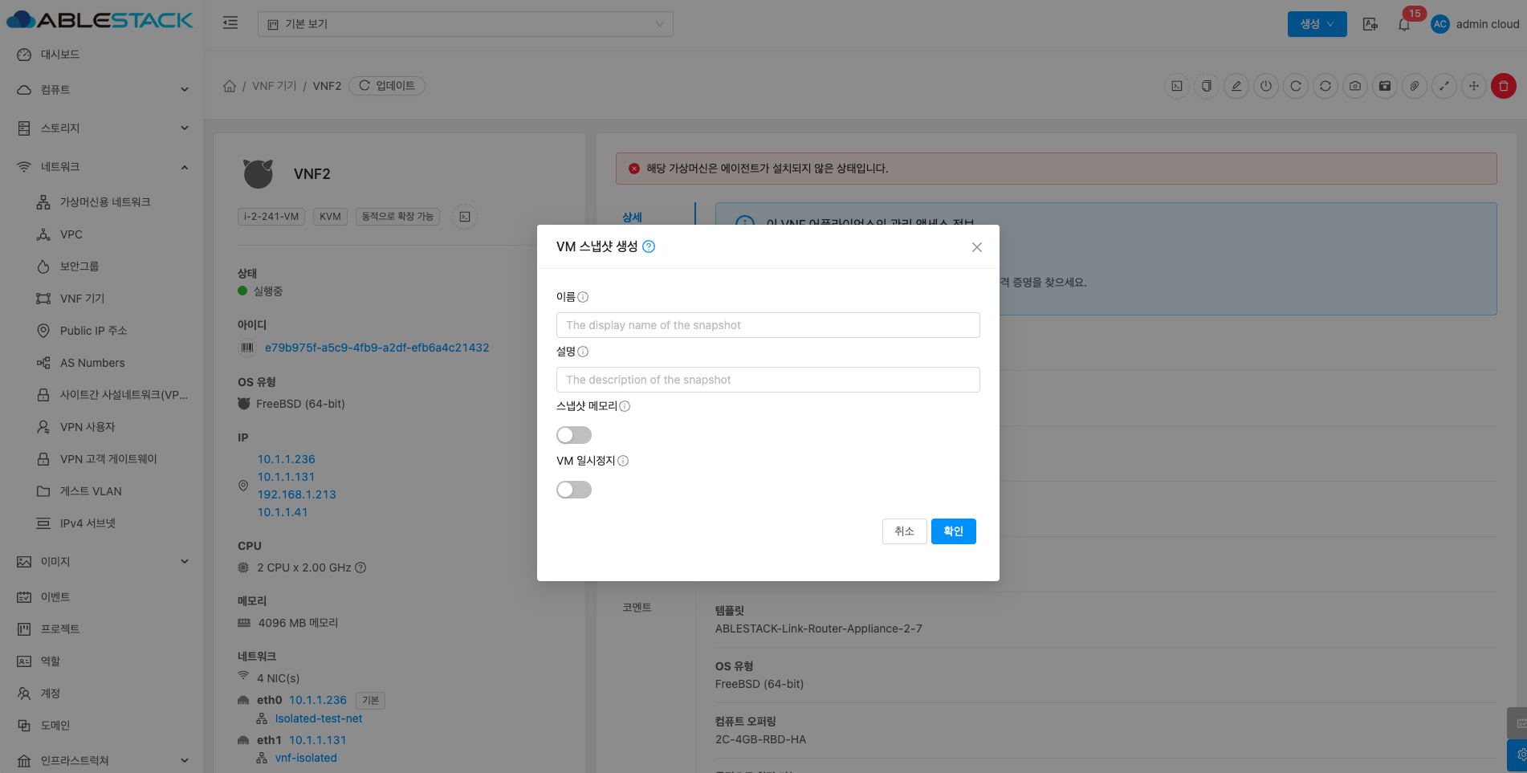Click the sidebar collapse menu icon

[x=230, y=23]
